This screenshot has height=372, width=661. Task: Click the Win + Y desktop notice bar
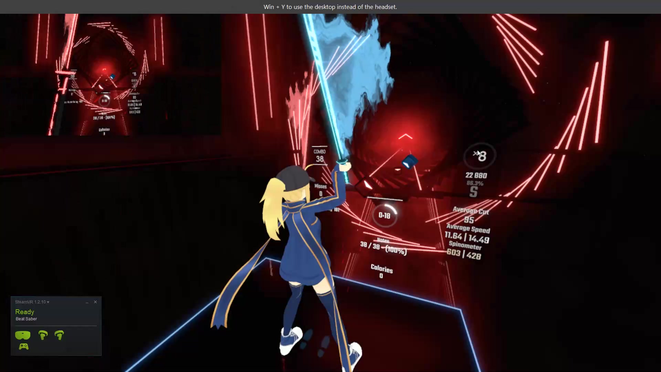(330, 7)
